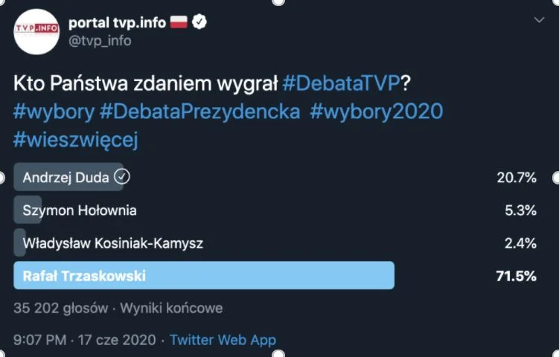Select the Andrzej Duda poll option
This screenshot has width=559, height=357.
point(275,177)
